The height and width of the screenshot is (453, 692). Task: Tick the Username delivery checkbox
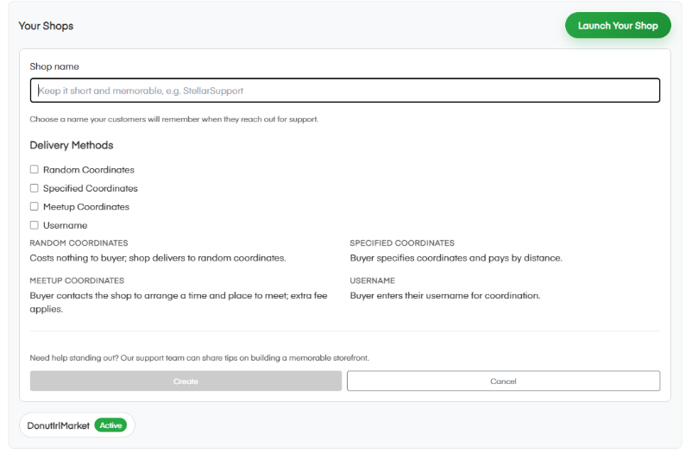click(35, 225)
